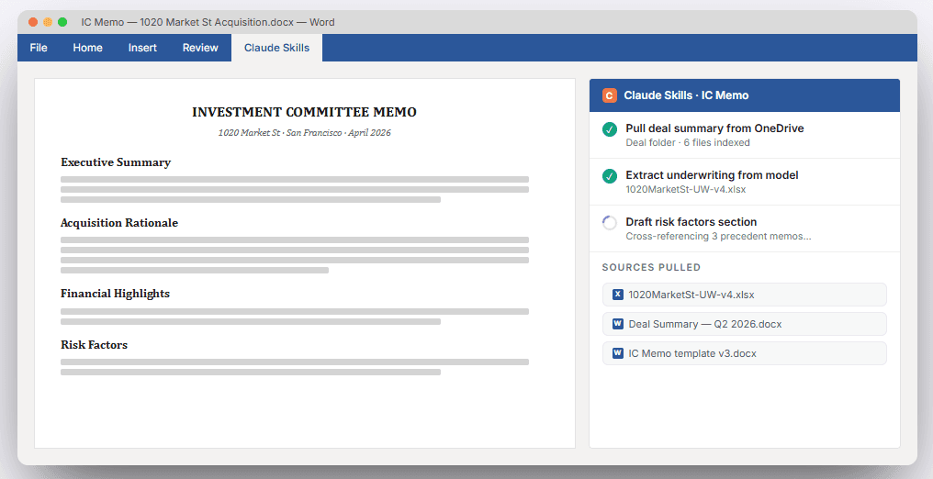Click the INVESTMENT COMMITTEE MEMO title
This screenshot has height=479, width=933.
click(304, 112)
